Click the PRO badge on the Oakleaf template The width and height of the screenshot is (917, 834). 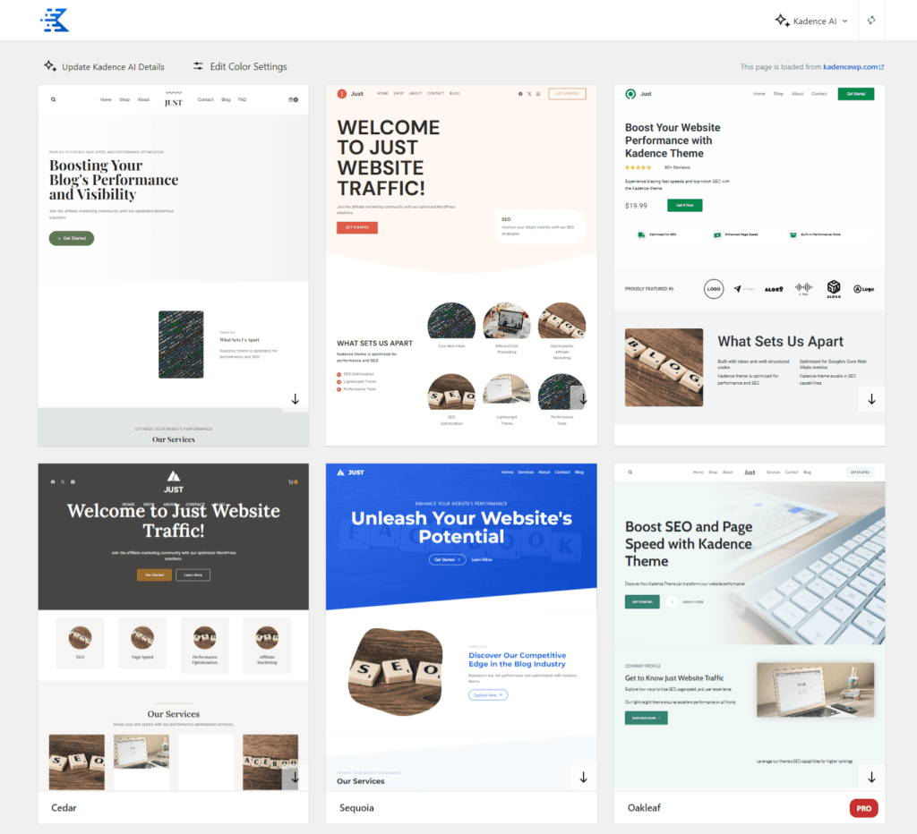[863, 807]
